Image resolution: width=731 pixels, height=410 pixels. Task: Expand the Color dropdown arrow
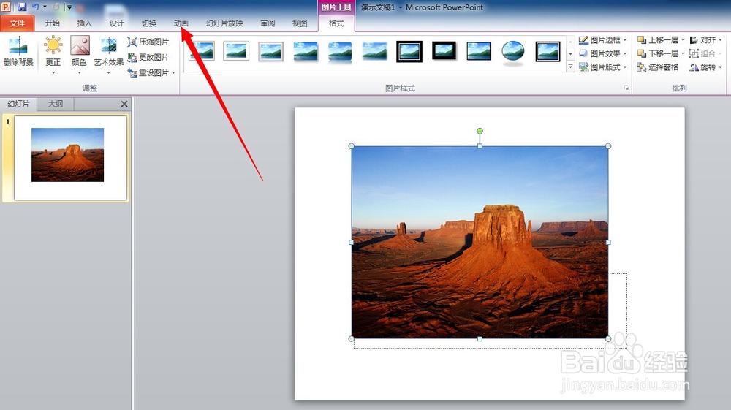pos(79,72)
